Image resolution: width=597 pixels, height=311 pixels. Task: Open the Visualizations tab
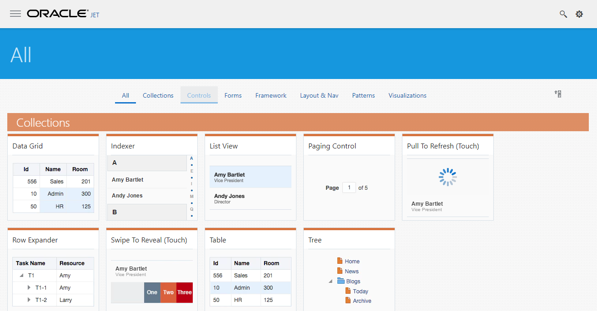click(407, 95)
